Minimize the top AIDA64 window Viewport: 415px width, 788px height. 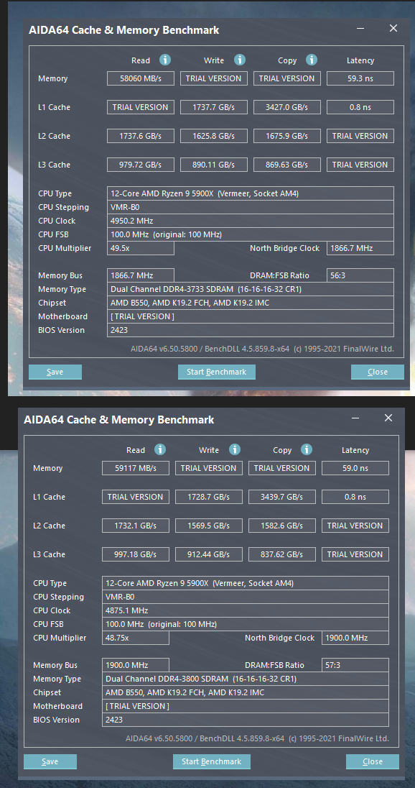pos(360,29)
